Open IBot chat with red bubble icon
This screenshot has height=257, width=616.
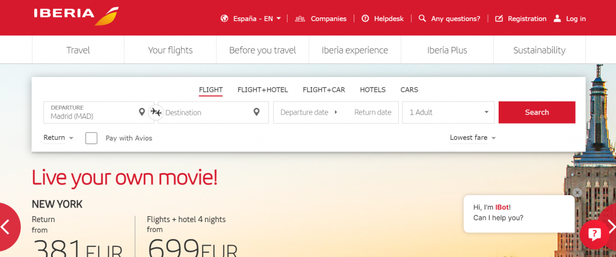pyautogui.click(x=594, y=234)
